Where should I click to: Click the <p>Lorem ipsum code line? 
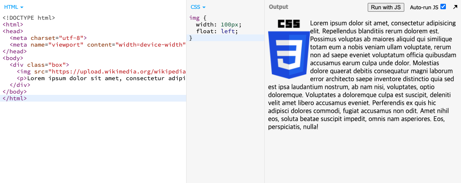pos(101,78)
